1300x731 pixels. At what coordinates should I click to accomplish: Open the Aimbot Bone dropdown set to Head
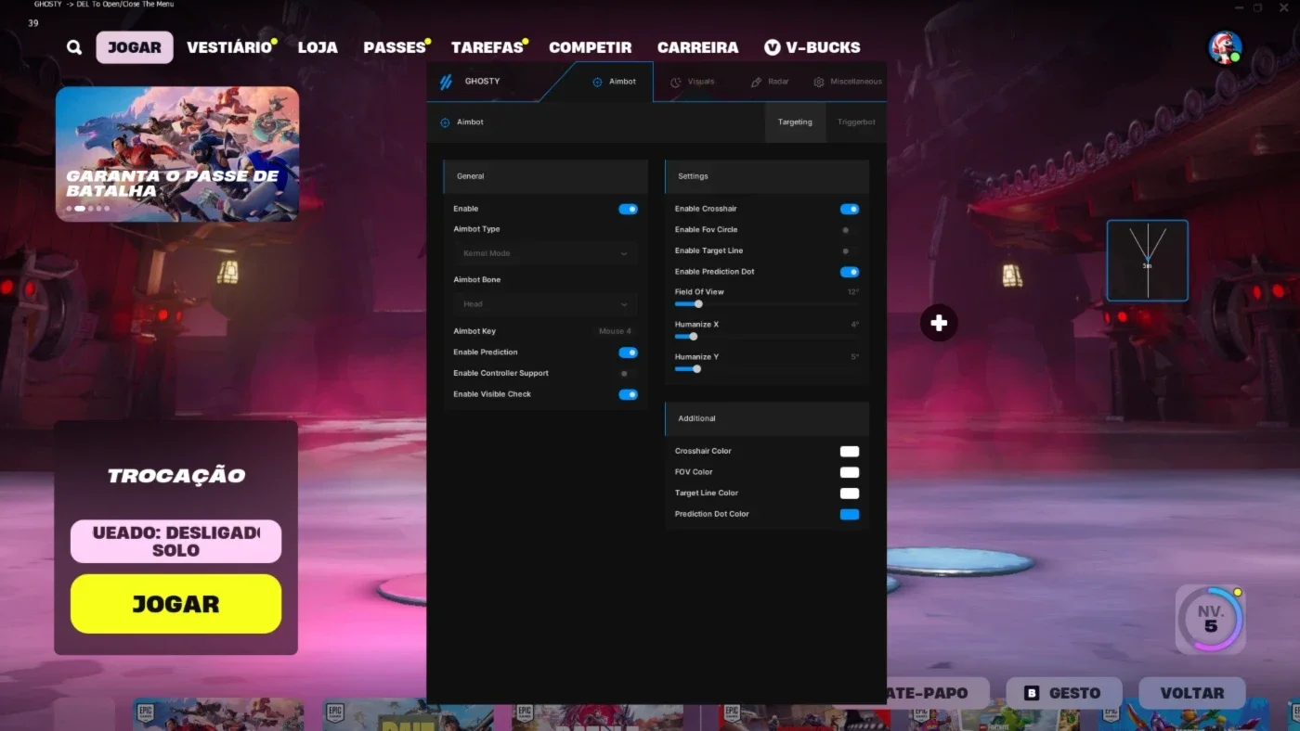tap(545, 304)
